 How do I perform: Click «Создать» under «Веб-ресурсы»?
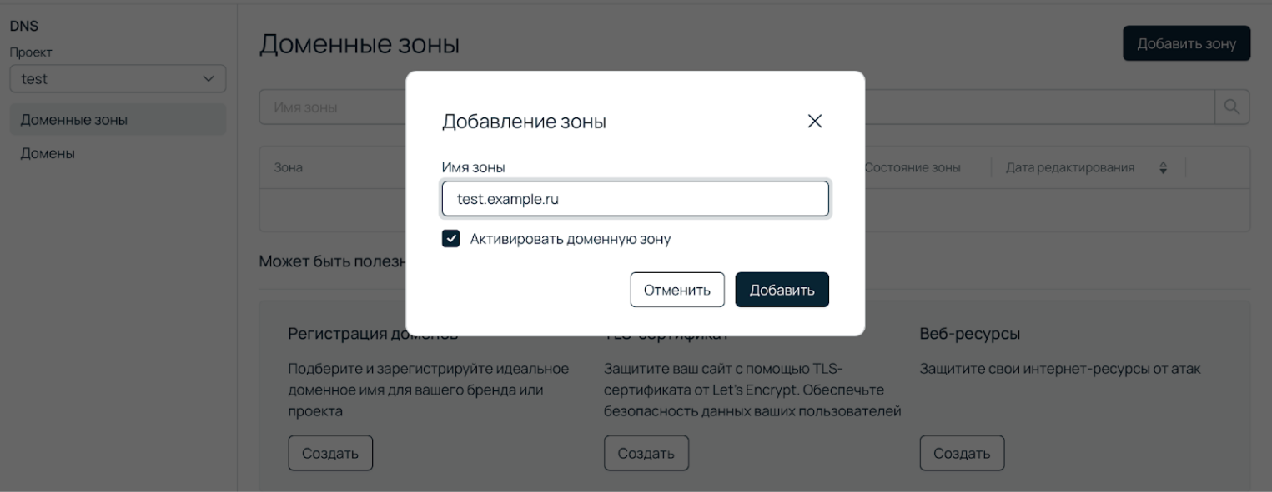coord(963,452)
